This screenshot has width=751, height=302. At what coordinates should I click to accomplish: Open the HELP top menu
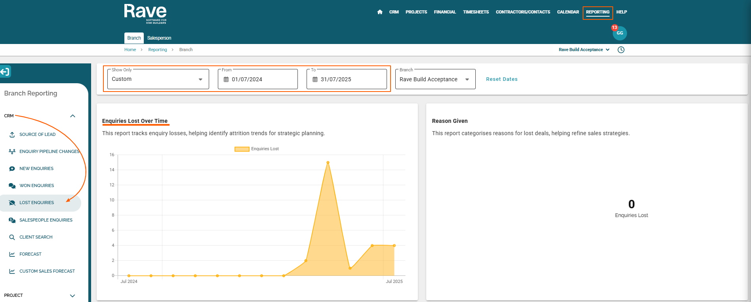pyautogui.click(x=621, y=12)
